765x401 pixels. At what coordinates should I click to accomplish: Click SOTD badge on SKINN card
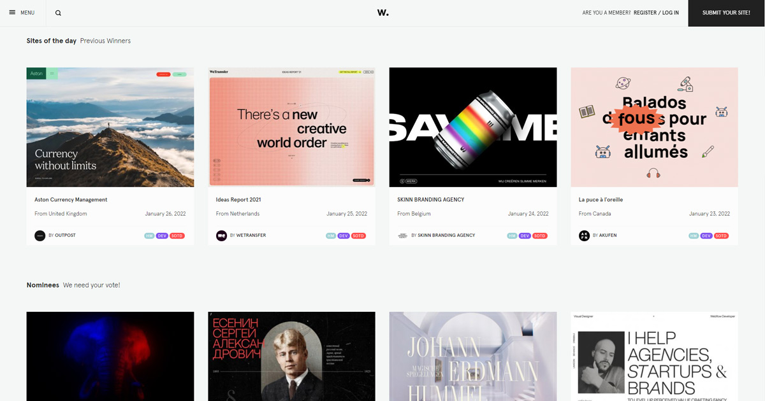pos(540,236)
